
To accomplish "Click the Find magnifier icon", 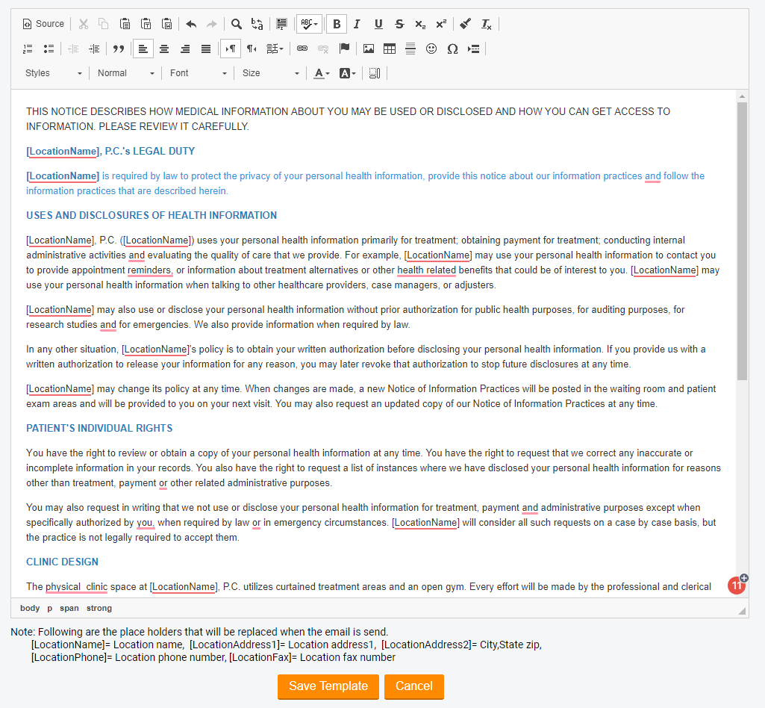I will 236,24.
